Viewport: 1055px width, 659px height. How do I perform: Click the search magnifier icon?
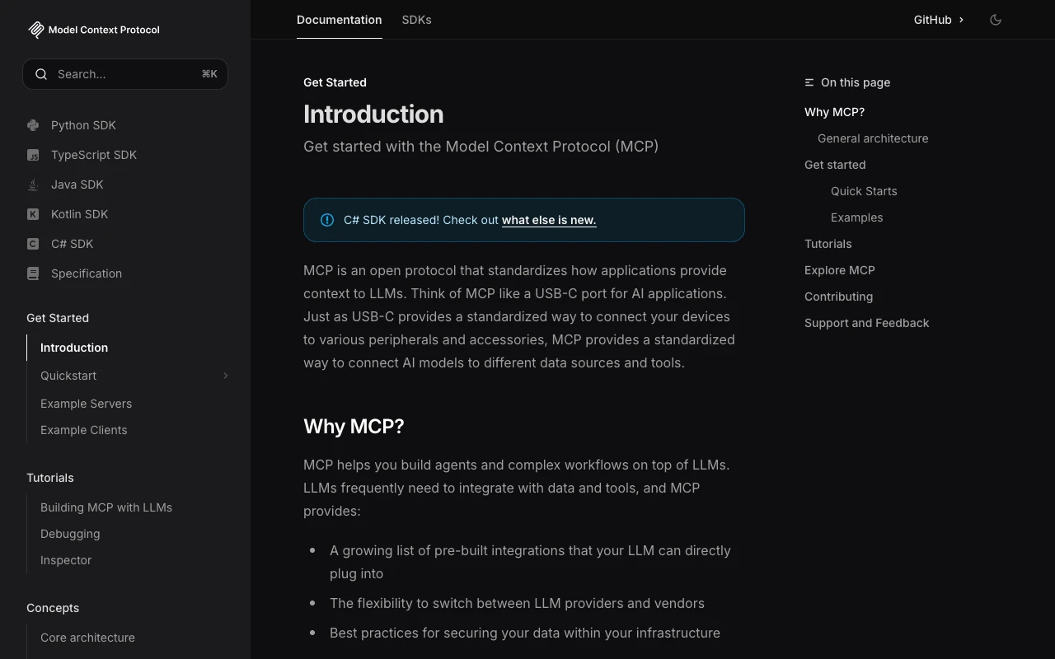[41, 74]
